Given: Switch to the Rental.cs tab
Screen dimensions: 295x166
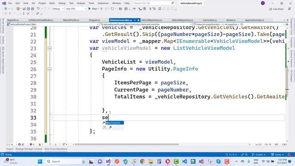Looking at the screenshot, I should [x=231, y=20].
